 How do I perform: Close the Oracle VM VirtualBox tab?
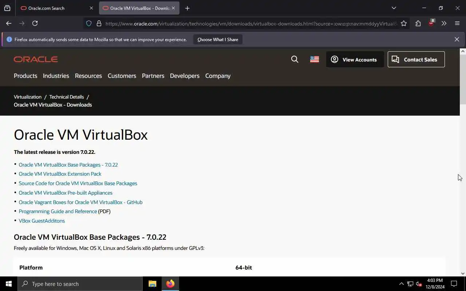(x=173, y=8)
